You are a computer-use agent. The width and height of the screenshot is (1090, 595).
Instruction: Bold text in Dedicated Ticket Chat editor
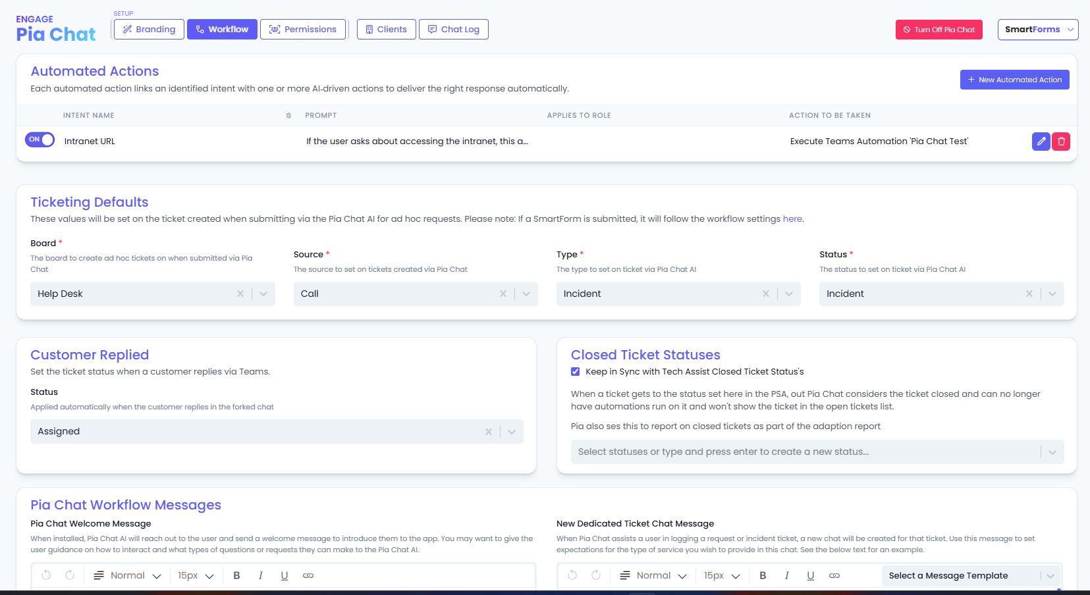tap(763, 575)
